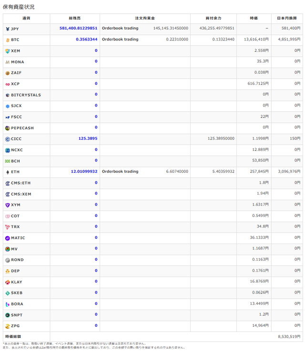Select XCP market price 616.7125円

point(258,83)
